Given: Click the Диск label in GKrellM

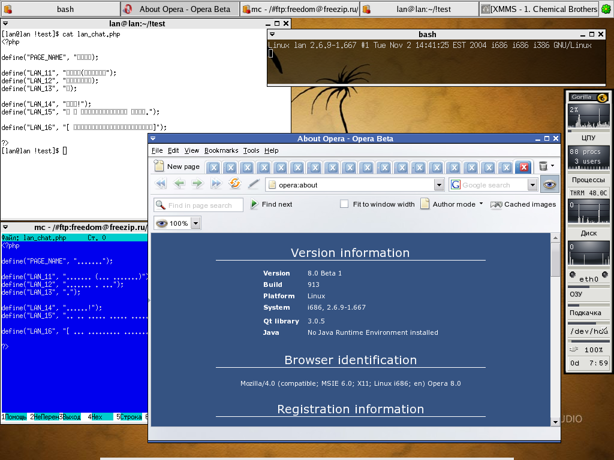Looking at the screenshot, I should point(588,233).
